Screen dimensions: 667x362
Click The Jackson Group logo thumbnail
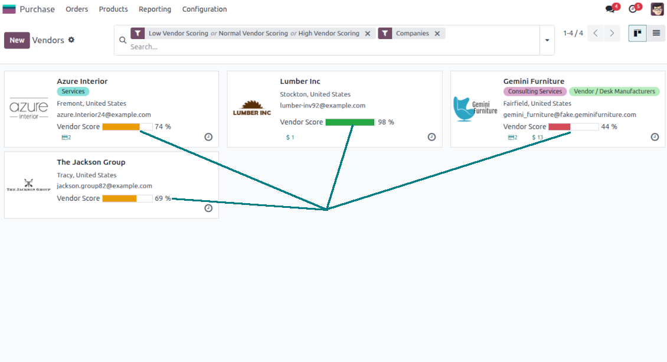28,185
